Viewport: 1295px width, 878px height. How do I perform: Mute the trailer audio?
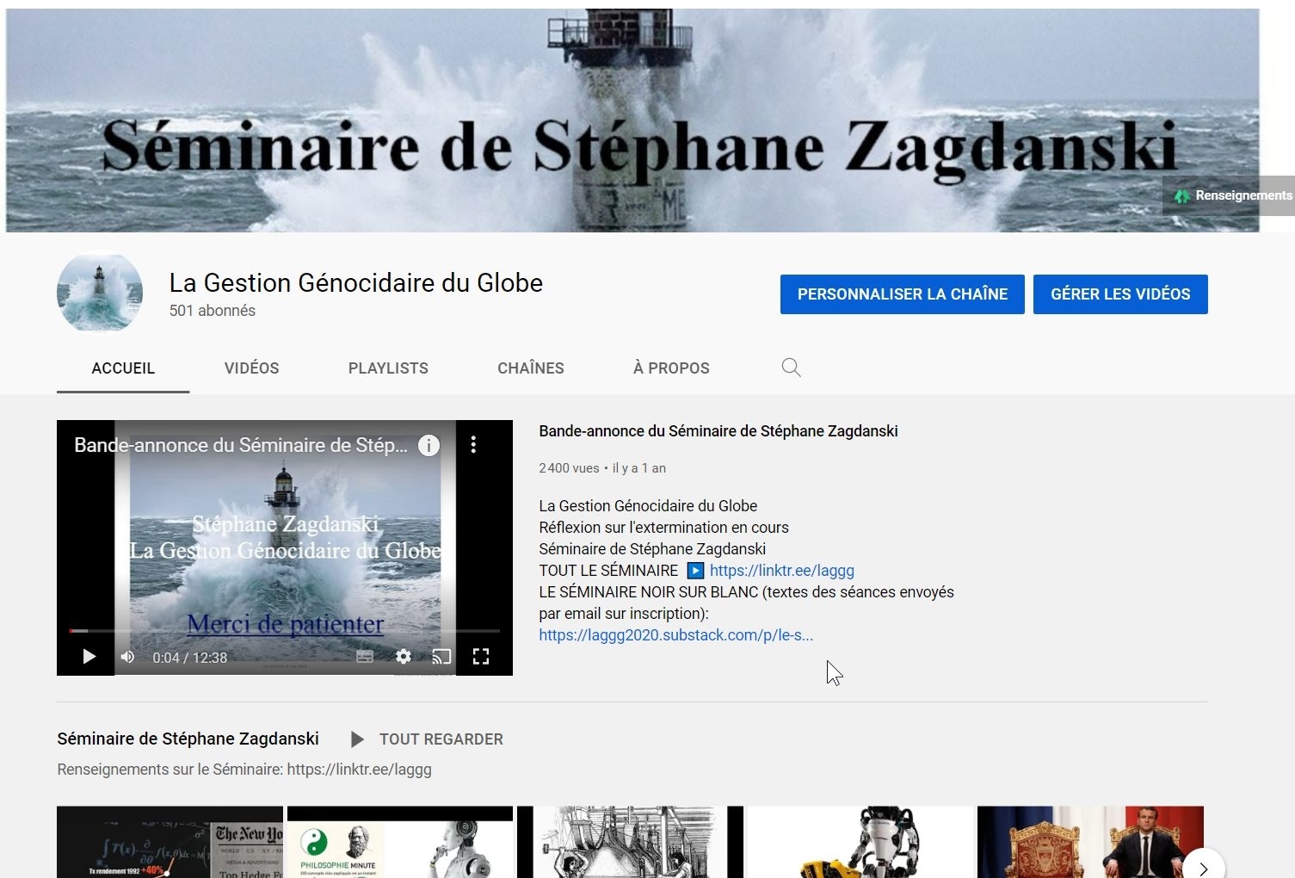pyautogui.click(x=126, y=656)
